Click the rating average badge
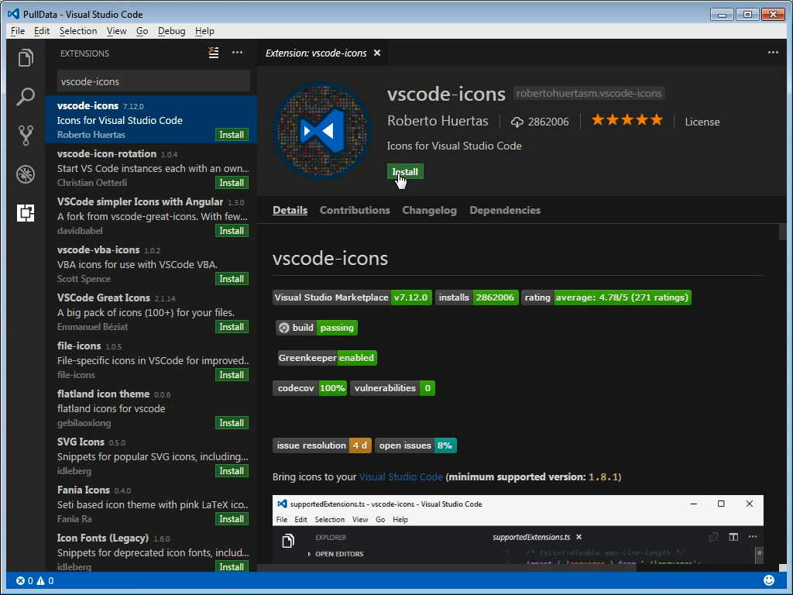This screenshot has width=793, height=595. 606,297
